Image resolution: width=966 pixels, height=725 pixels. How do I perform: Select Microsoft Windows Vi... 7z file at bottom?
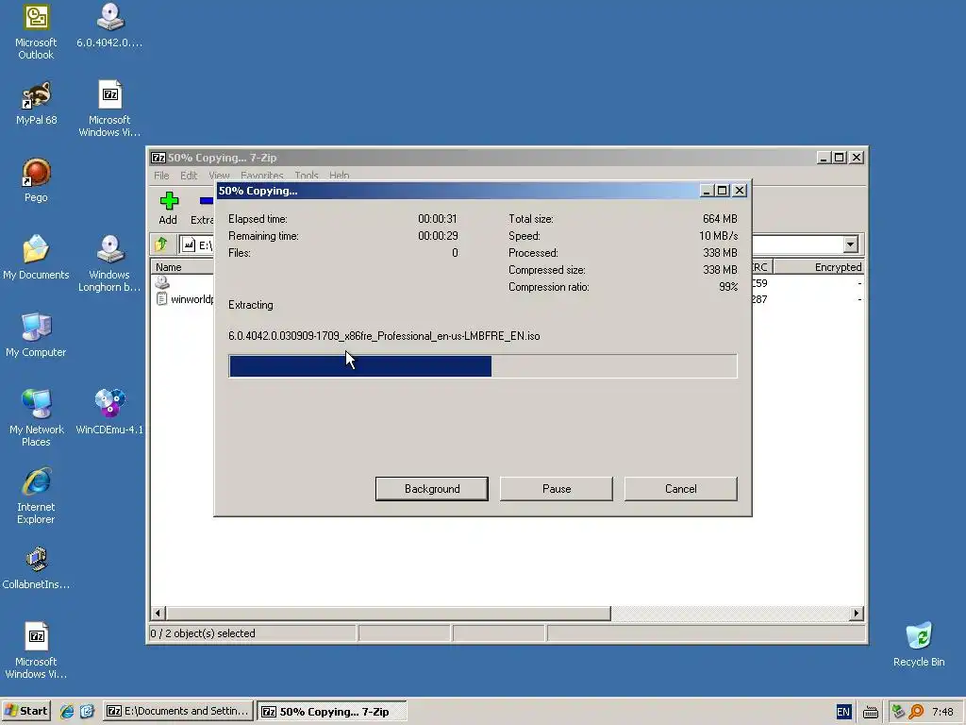pos(36,650)
